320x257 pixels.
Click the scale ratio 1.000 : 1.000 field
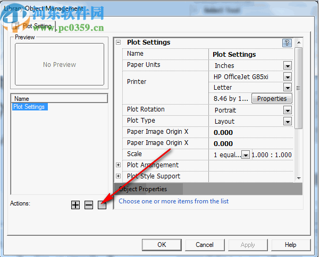pos(272,155)
